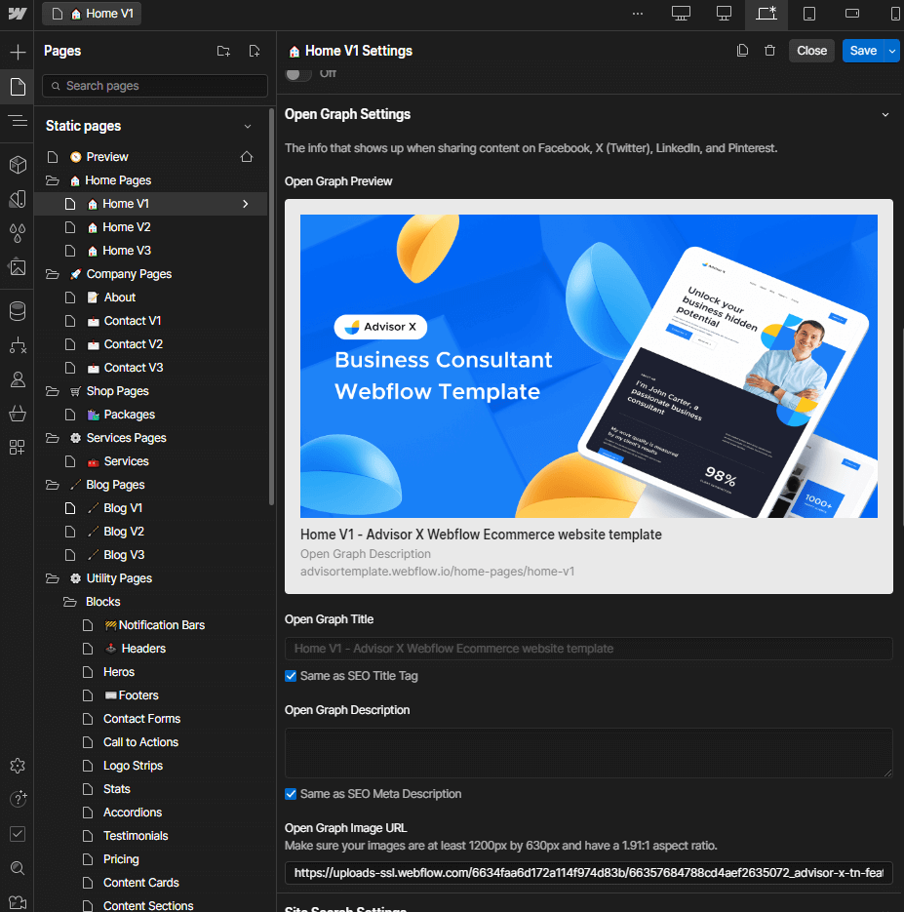
Task: Switch to largest desktop breakpoint
Action: 681,14
